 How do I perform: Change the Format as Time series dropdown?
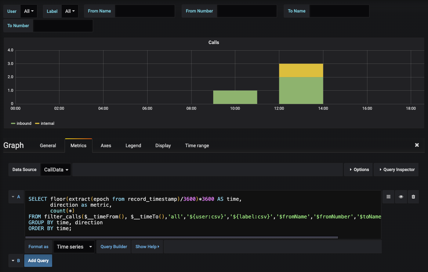coord(73,246)
